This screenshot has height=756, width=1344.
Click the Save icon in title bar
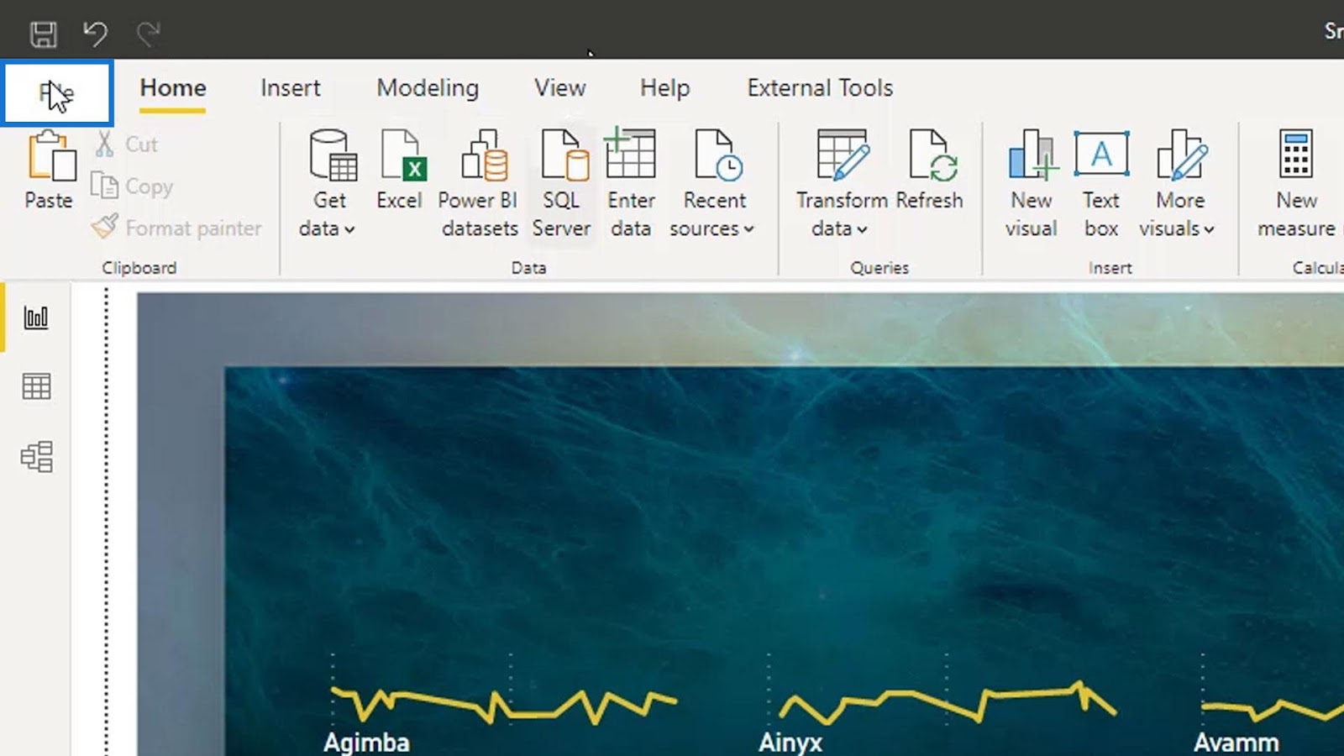(43, 34)
